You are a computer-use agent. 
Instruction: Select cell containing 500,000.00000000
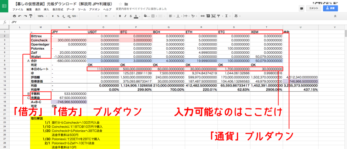(136, 69)
